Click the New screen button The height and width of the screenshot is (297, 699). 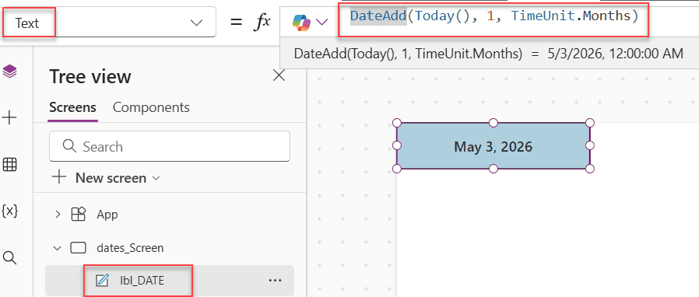tap(106, 178)
